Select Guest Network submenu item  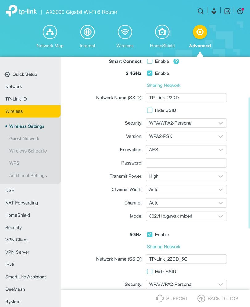click(x=24, y=139)
